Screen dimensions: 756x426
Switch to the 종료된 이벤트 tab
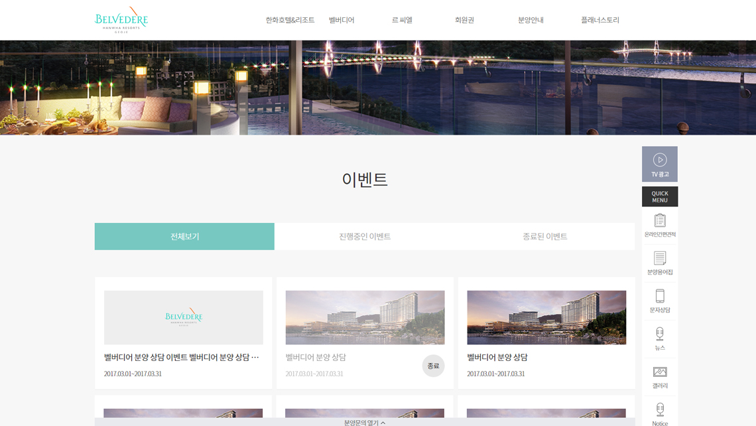point(544,236)
